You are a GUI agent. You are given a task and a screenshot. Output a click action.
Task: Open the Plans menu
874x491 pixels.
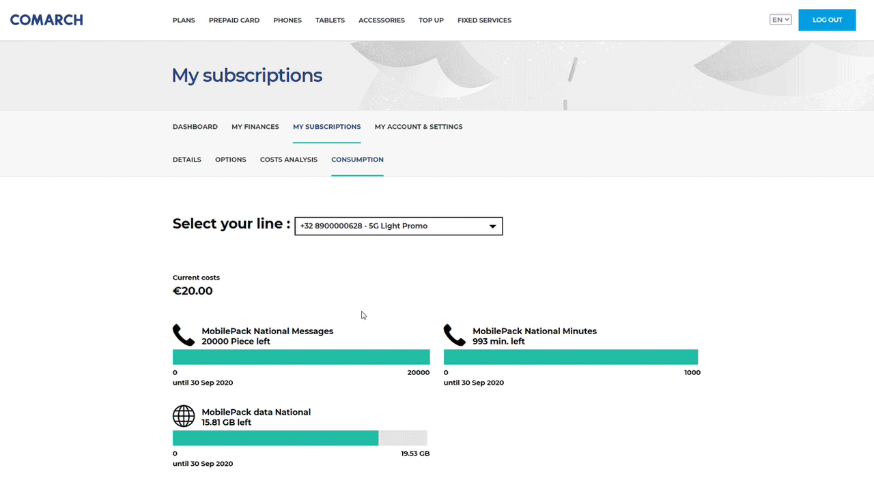tap(184, 20)
